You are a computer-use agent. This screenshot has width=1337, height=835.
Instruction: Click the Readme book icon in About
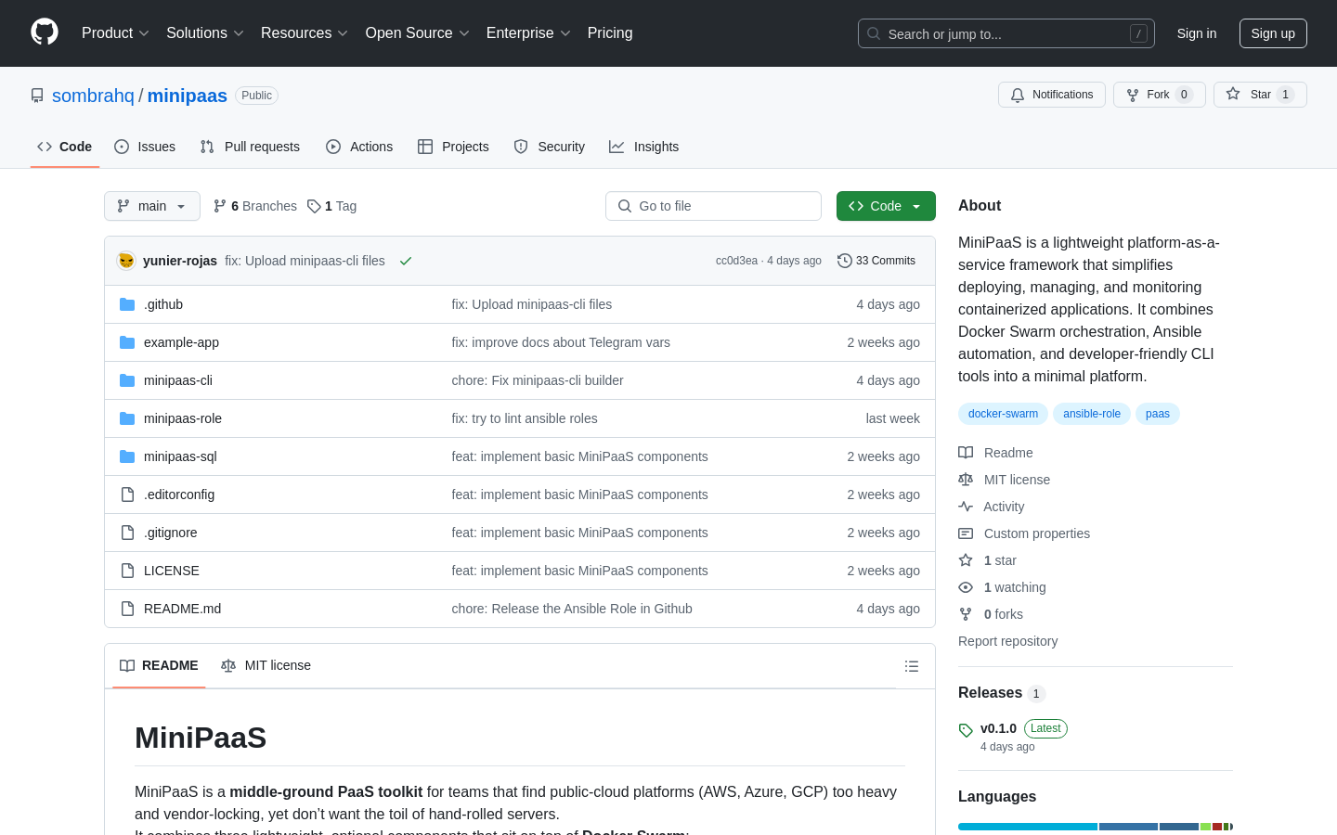tap(966, 453)
